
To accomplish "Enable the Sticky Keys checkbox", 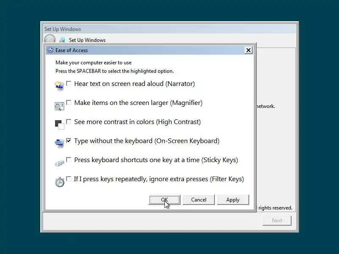I will (69, 160).
